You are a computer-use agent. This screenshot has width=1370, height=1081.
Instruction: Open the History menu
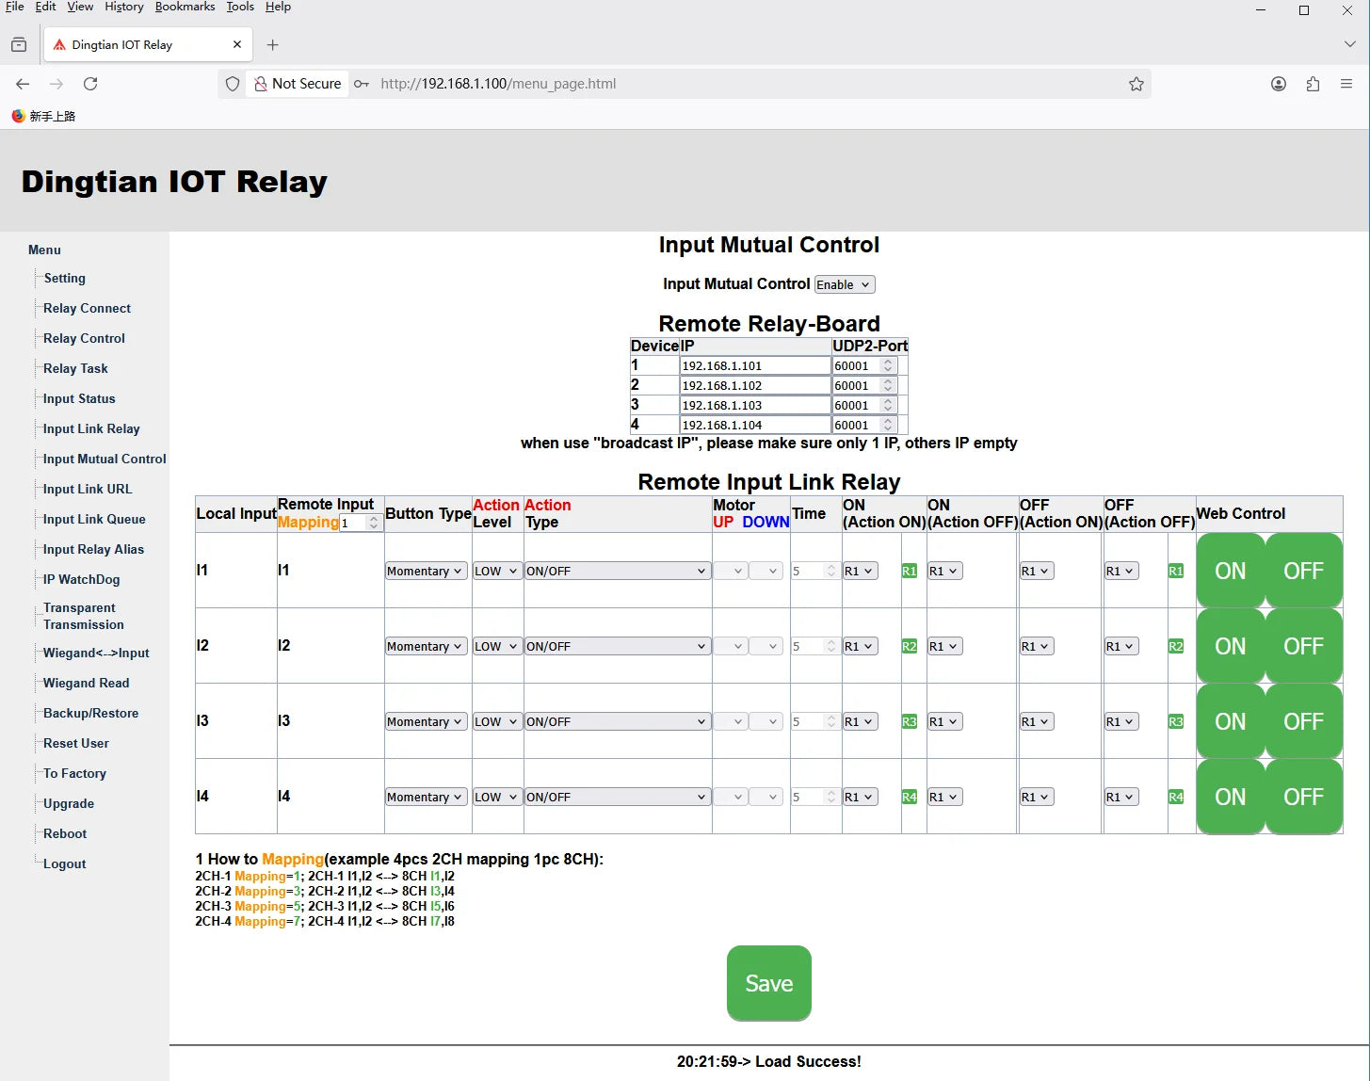(124, 7)
